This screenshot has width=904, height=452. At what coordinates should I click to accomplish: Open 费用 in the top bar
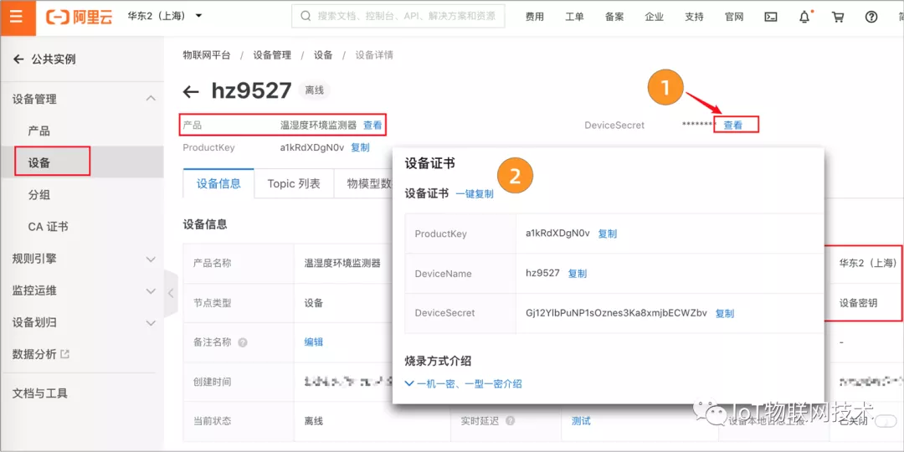(x=534, y=17)
